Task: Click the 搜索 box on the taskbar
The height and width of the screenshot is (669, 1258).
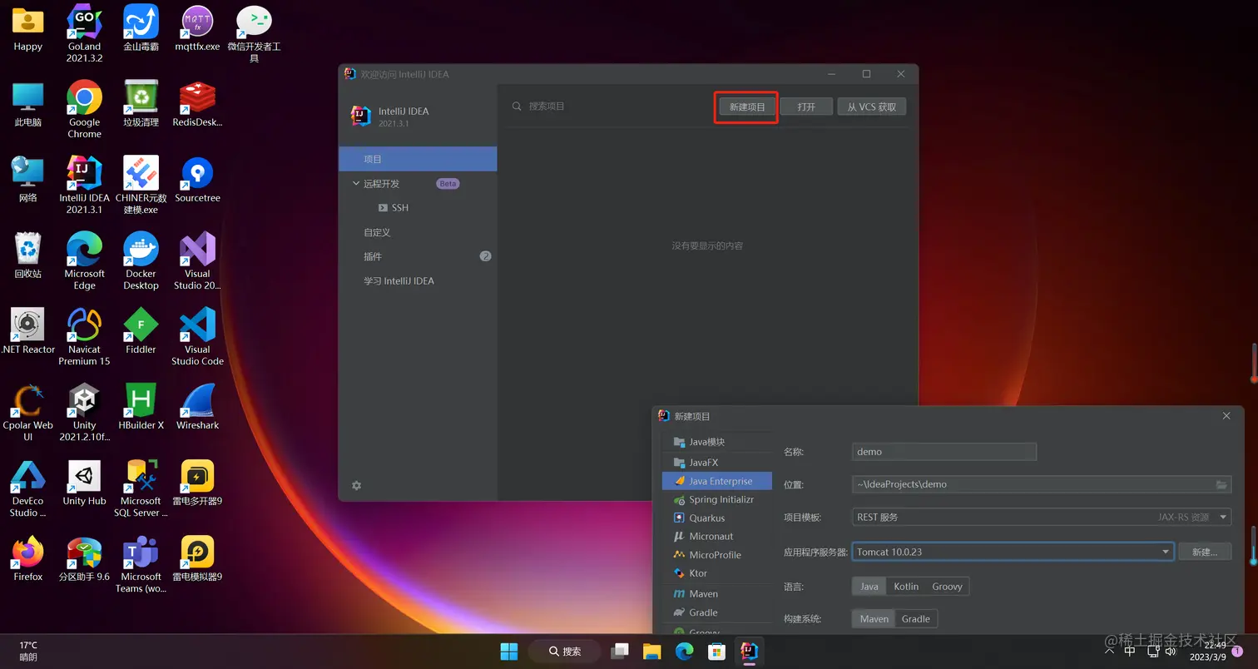Action: [566, 651]
